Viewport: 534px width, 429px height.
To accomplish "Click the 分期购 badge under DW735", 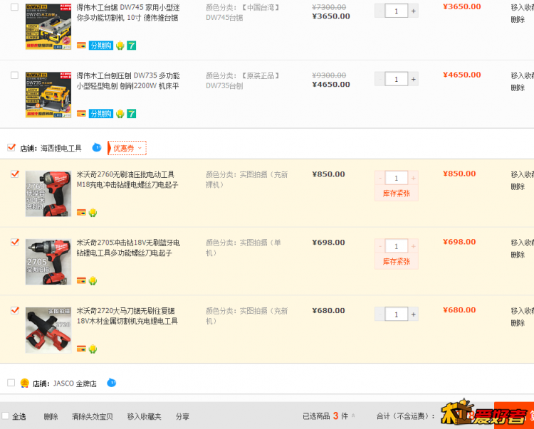I will pyautogui.click(x=101, y=113).
